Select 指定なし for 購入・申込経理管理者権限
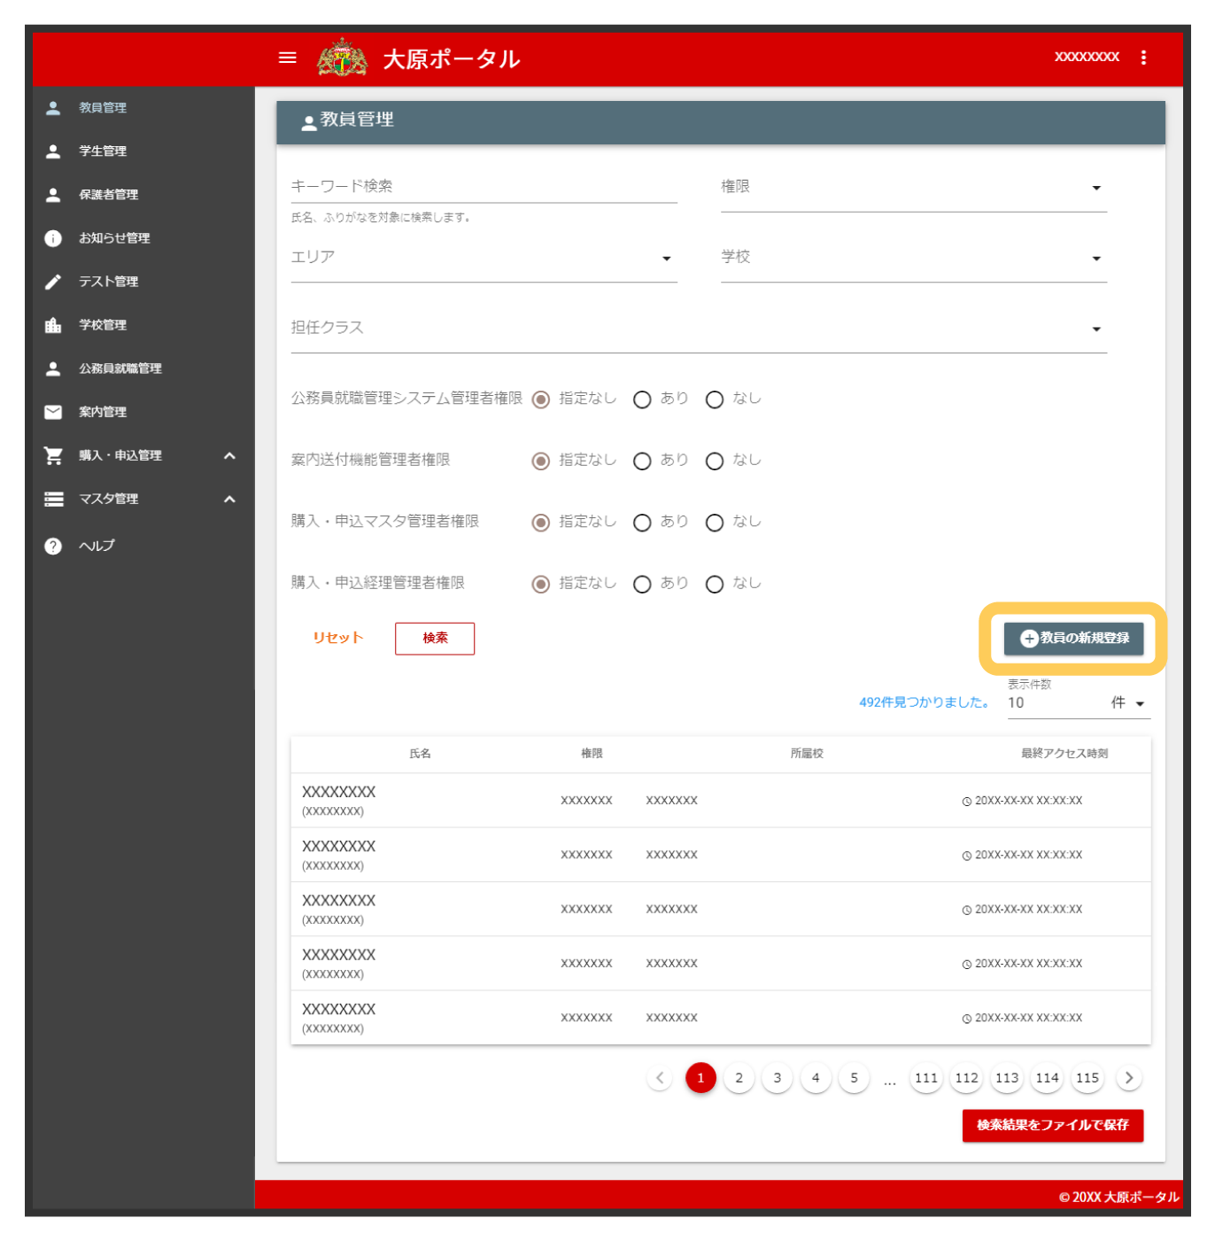This screenshot has width=1215, height=1241. pos(540,584)
